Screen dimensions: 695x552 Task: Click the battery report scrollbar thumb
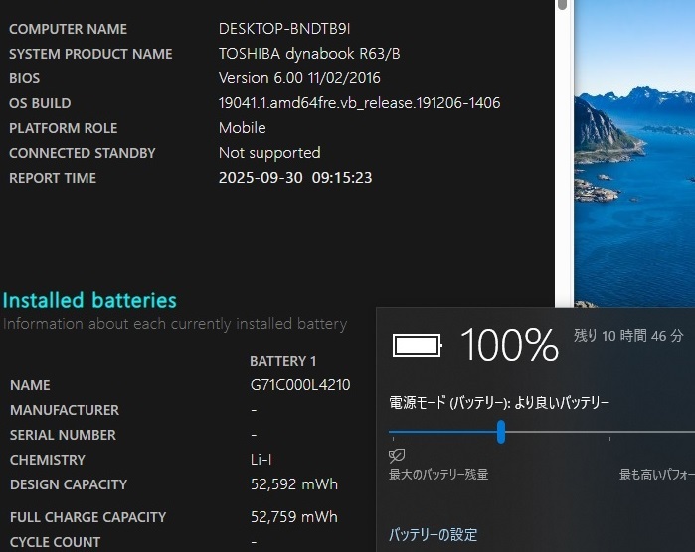coord(562,5)
